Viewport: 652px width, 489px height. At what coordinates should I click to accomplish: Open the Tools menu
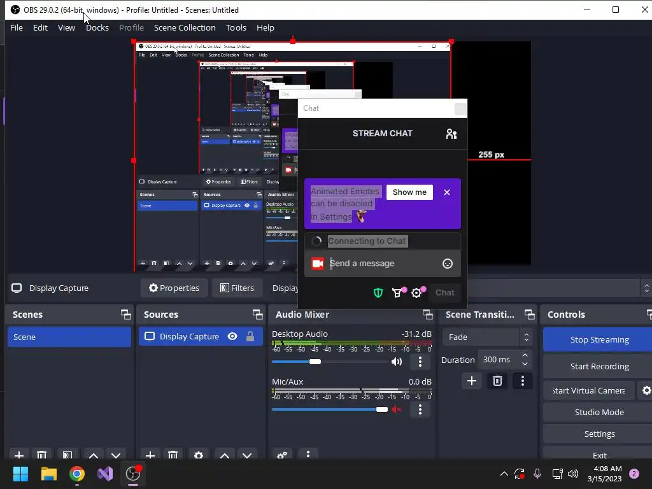[x=236, y=27]
